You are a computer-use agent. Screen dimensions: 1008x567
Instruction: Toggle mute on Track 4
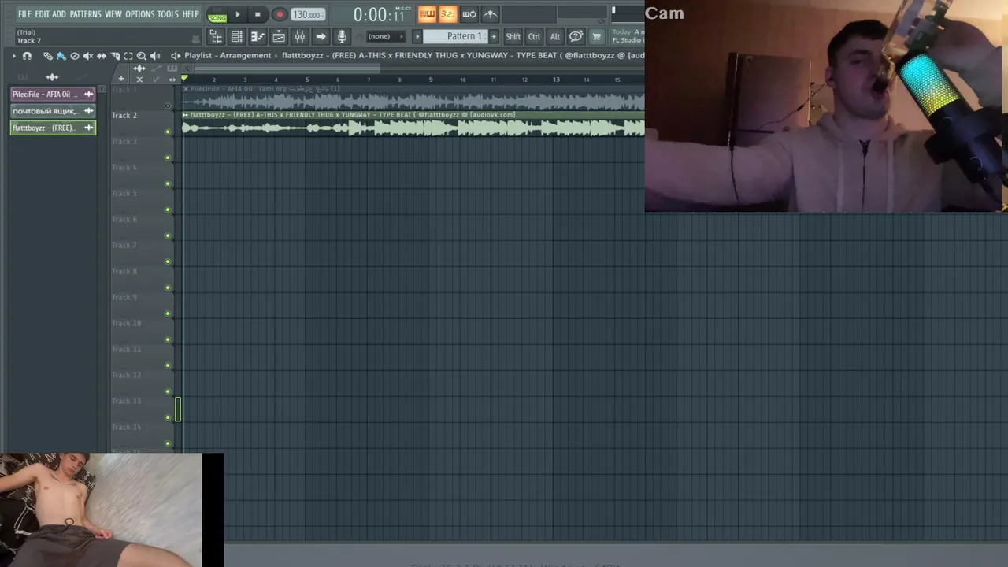167,183
